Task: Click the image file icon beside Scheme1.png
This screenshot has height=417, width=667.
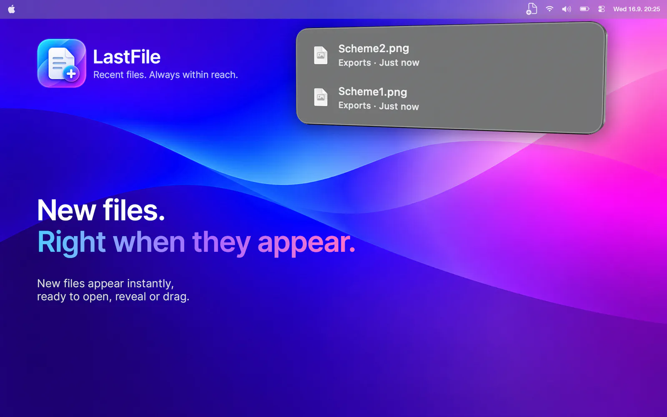Action: pyautogui.click(x=321, y=97)
